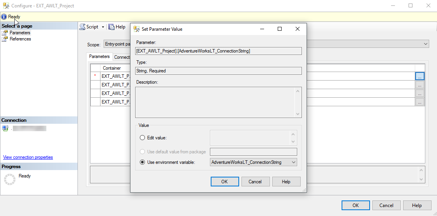This screenshot has height=216, width=437.
Task: Click View connection properties link
Action: (28, 157)
